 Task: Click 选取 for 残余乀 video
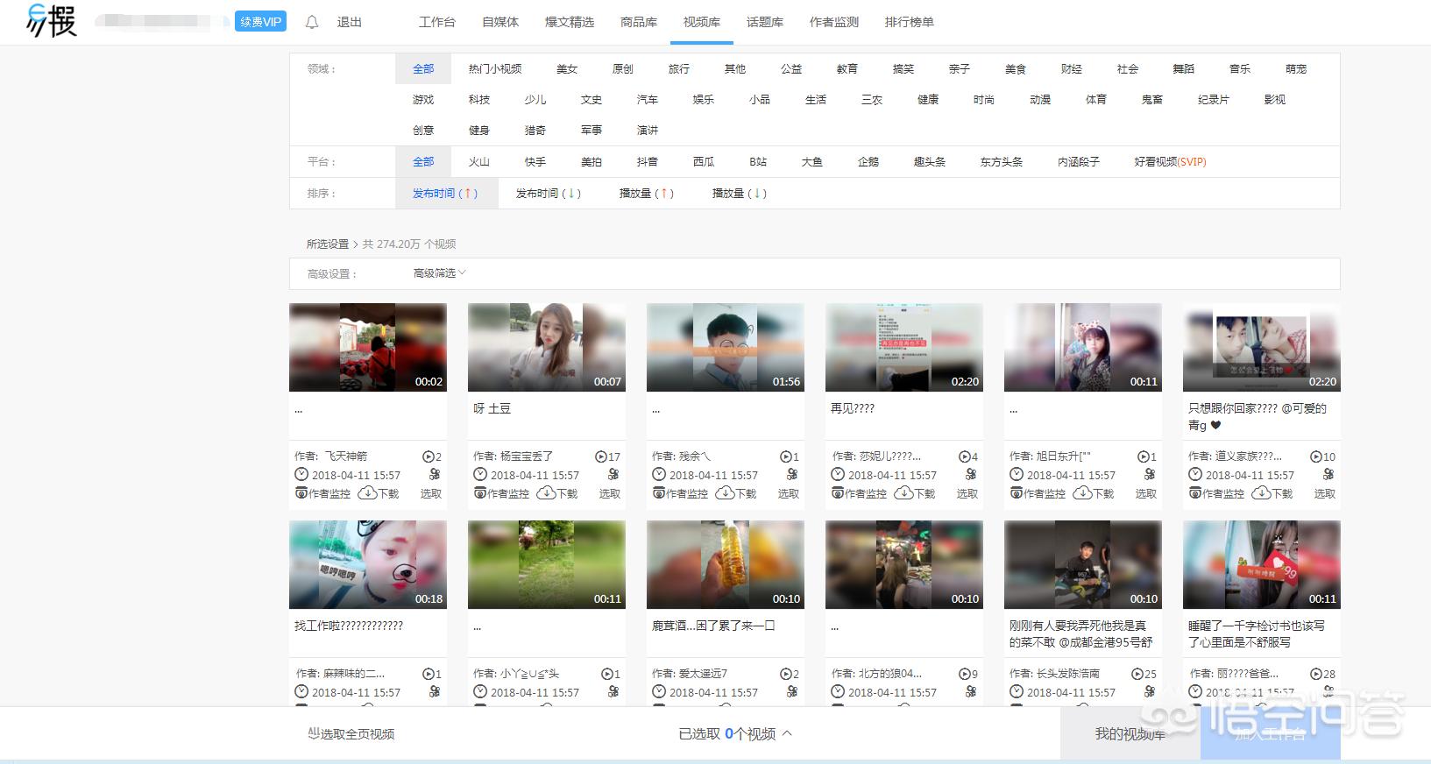[x=789, y=493]
